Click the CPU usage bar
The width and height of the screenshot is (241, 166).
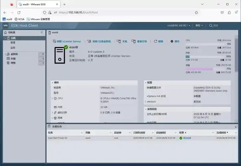205,44
